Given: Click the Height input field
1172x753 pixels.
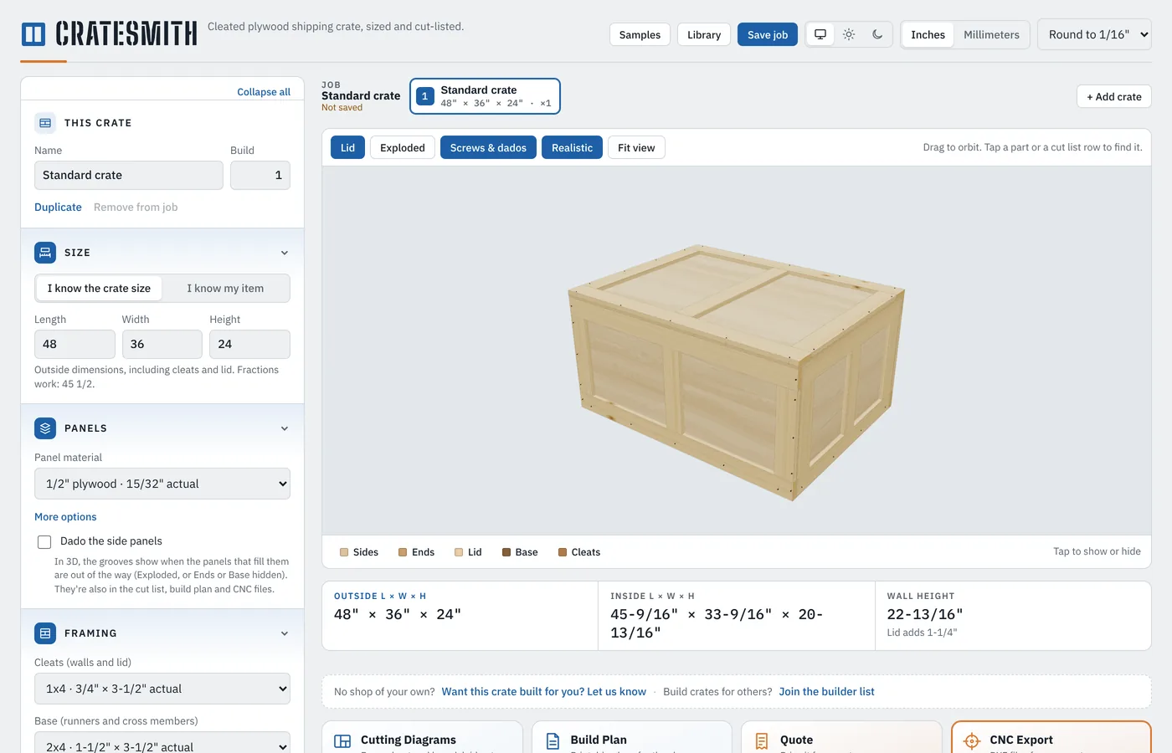Looking at the screenshot, I should 249,344.
